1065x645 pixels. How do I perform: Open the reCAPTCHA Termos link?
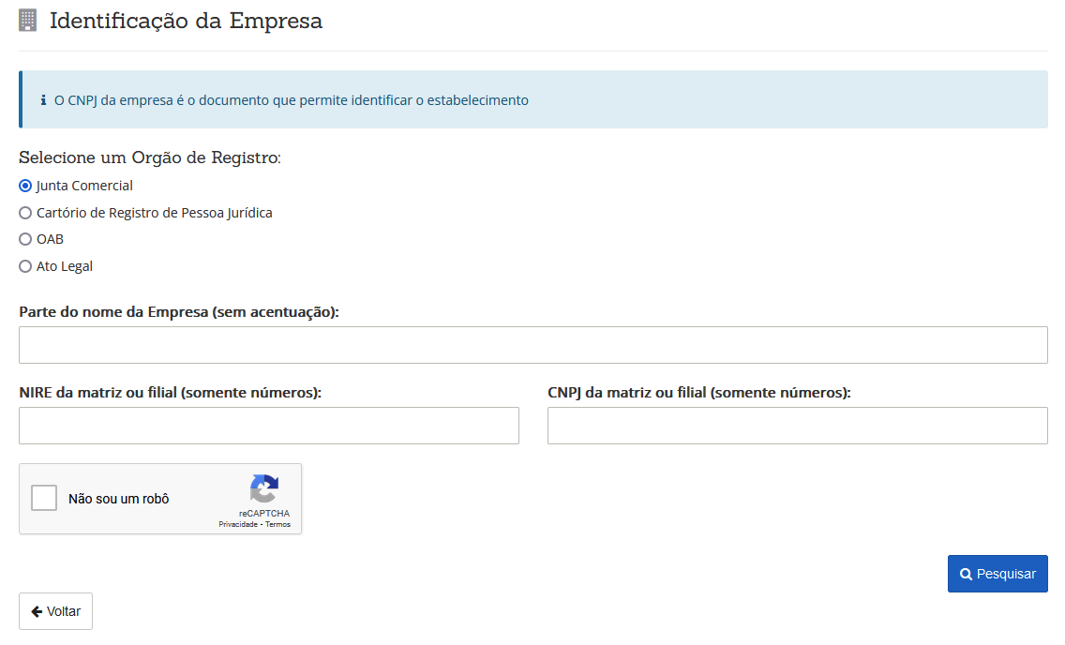coord(278,525)
